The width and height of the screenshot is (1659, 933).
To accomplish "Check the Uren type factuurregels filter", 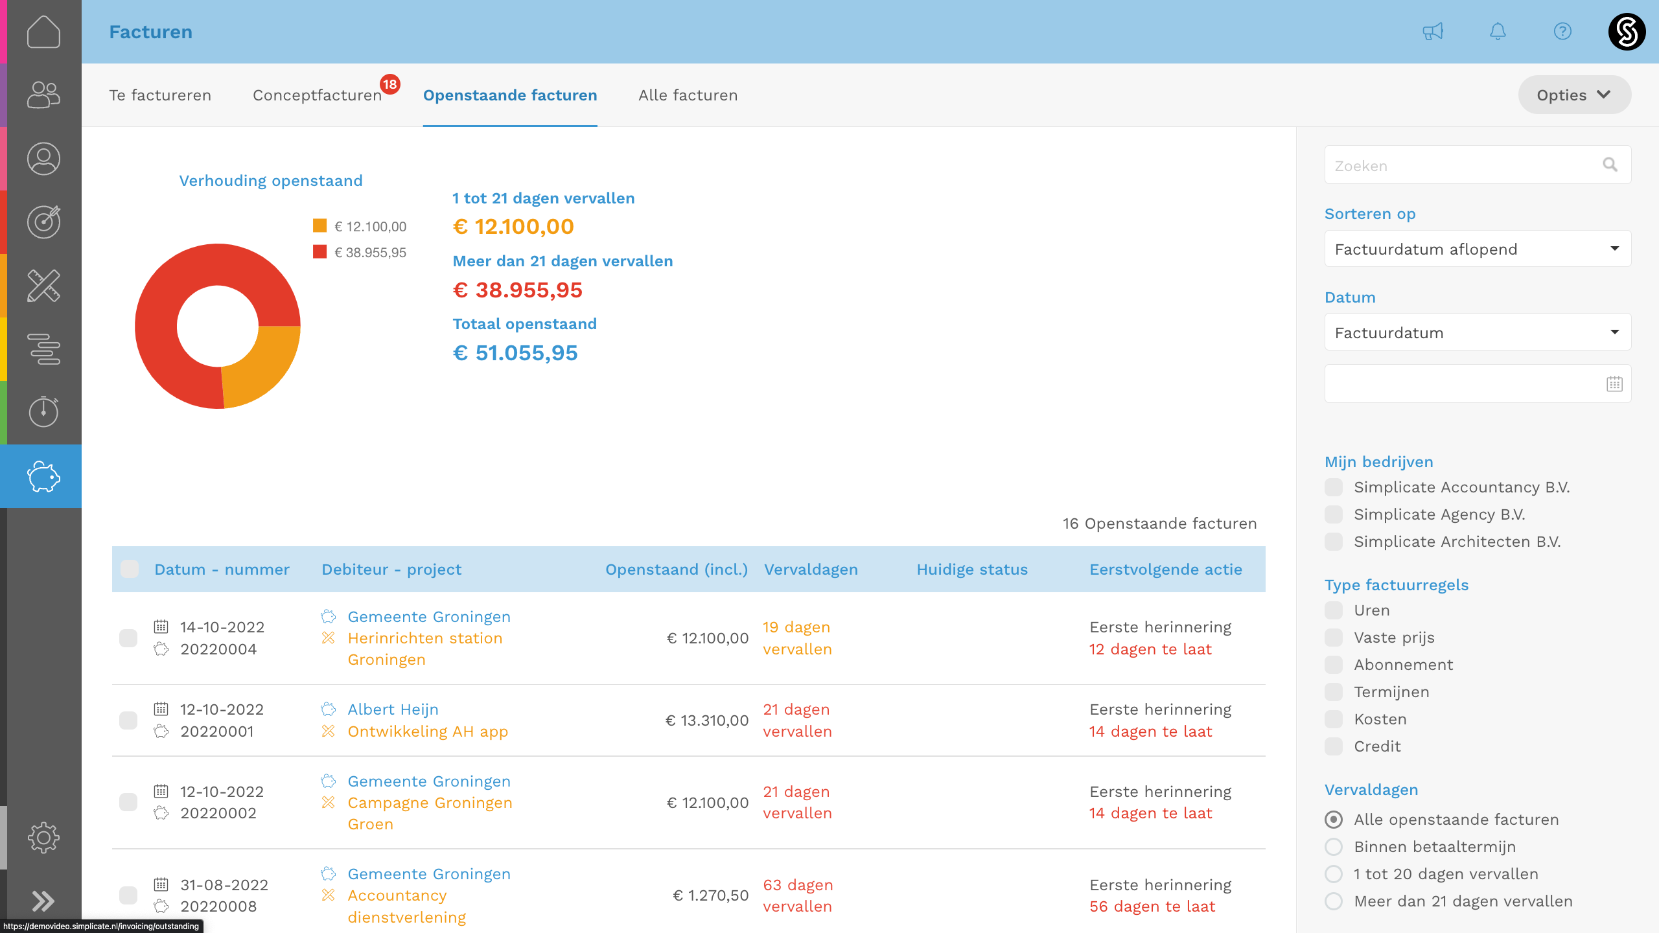I will (x=1334, y=610).
